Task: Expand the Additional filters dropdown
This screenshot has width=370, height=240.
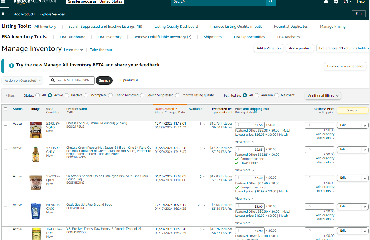Action: [323, 96]
